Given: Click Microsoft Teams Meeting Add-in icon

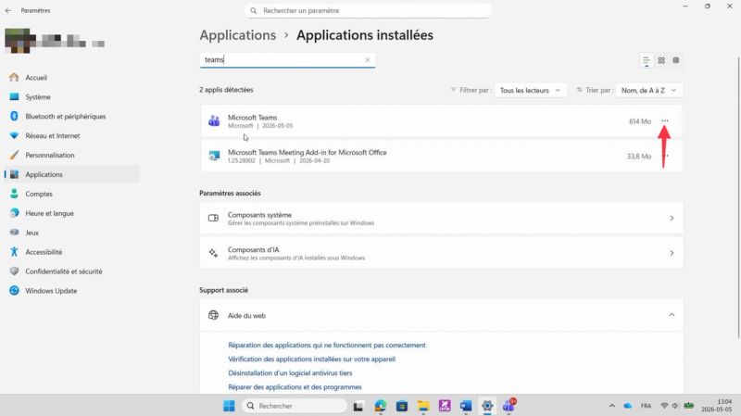Looking at the screenshot, I should pyautogui.click(x=214, y=156).
